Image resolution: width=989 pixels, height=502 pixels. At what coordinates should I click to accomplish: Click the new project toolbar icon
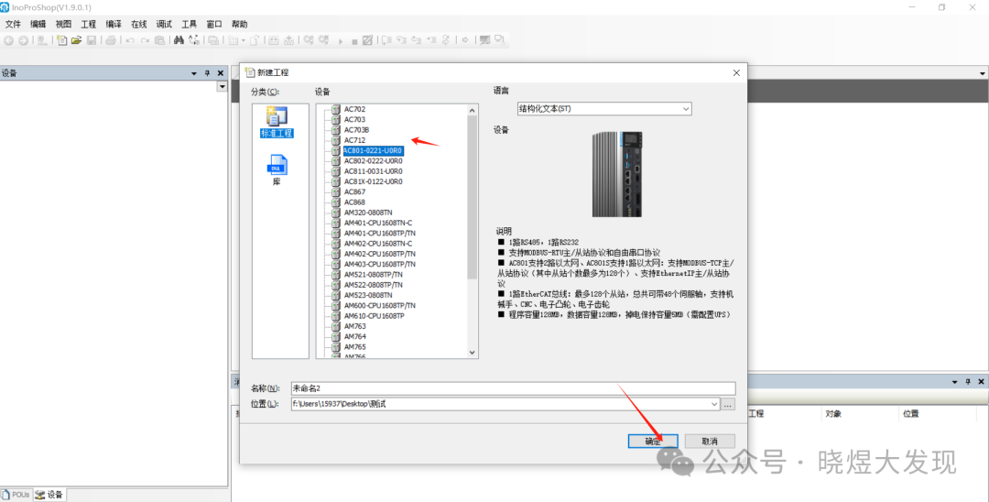(62, 40)
